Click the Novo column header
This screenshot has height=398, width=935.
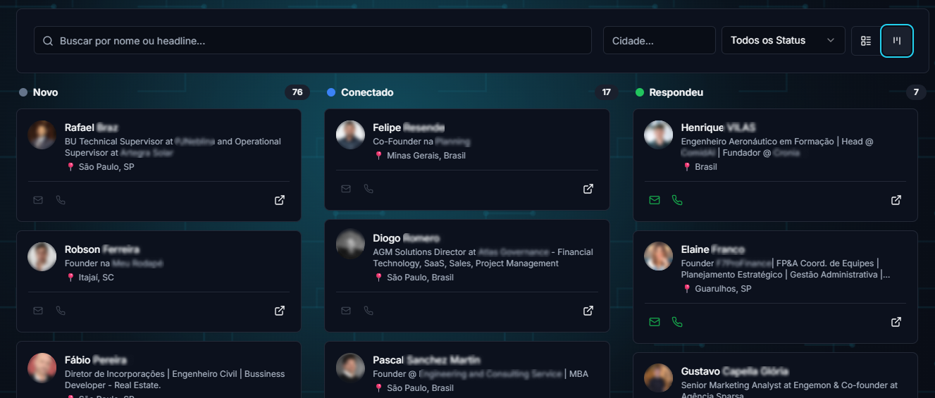click(45, 92)
